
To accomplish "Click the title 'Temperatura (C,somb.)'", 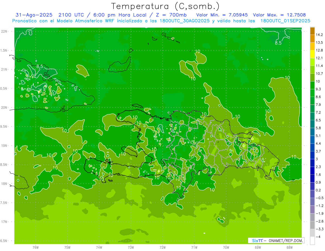I will coord(165,6).
